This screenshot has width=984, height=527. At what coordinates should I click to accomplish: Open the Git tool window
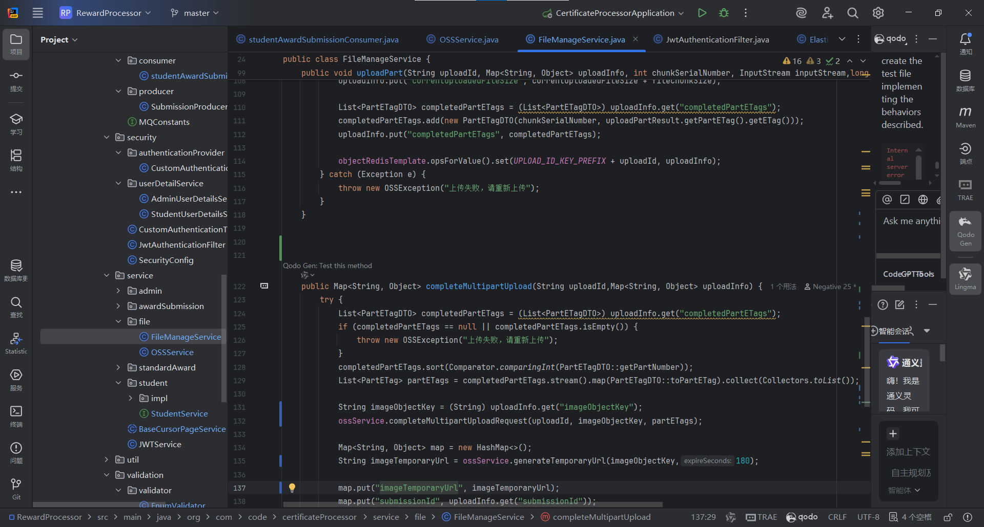16,489
